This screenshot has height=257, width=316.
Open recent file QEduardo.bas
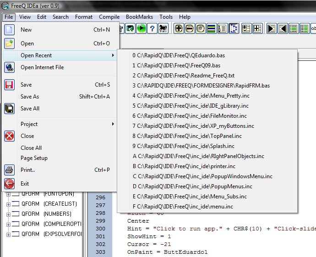[207, 55]
